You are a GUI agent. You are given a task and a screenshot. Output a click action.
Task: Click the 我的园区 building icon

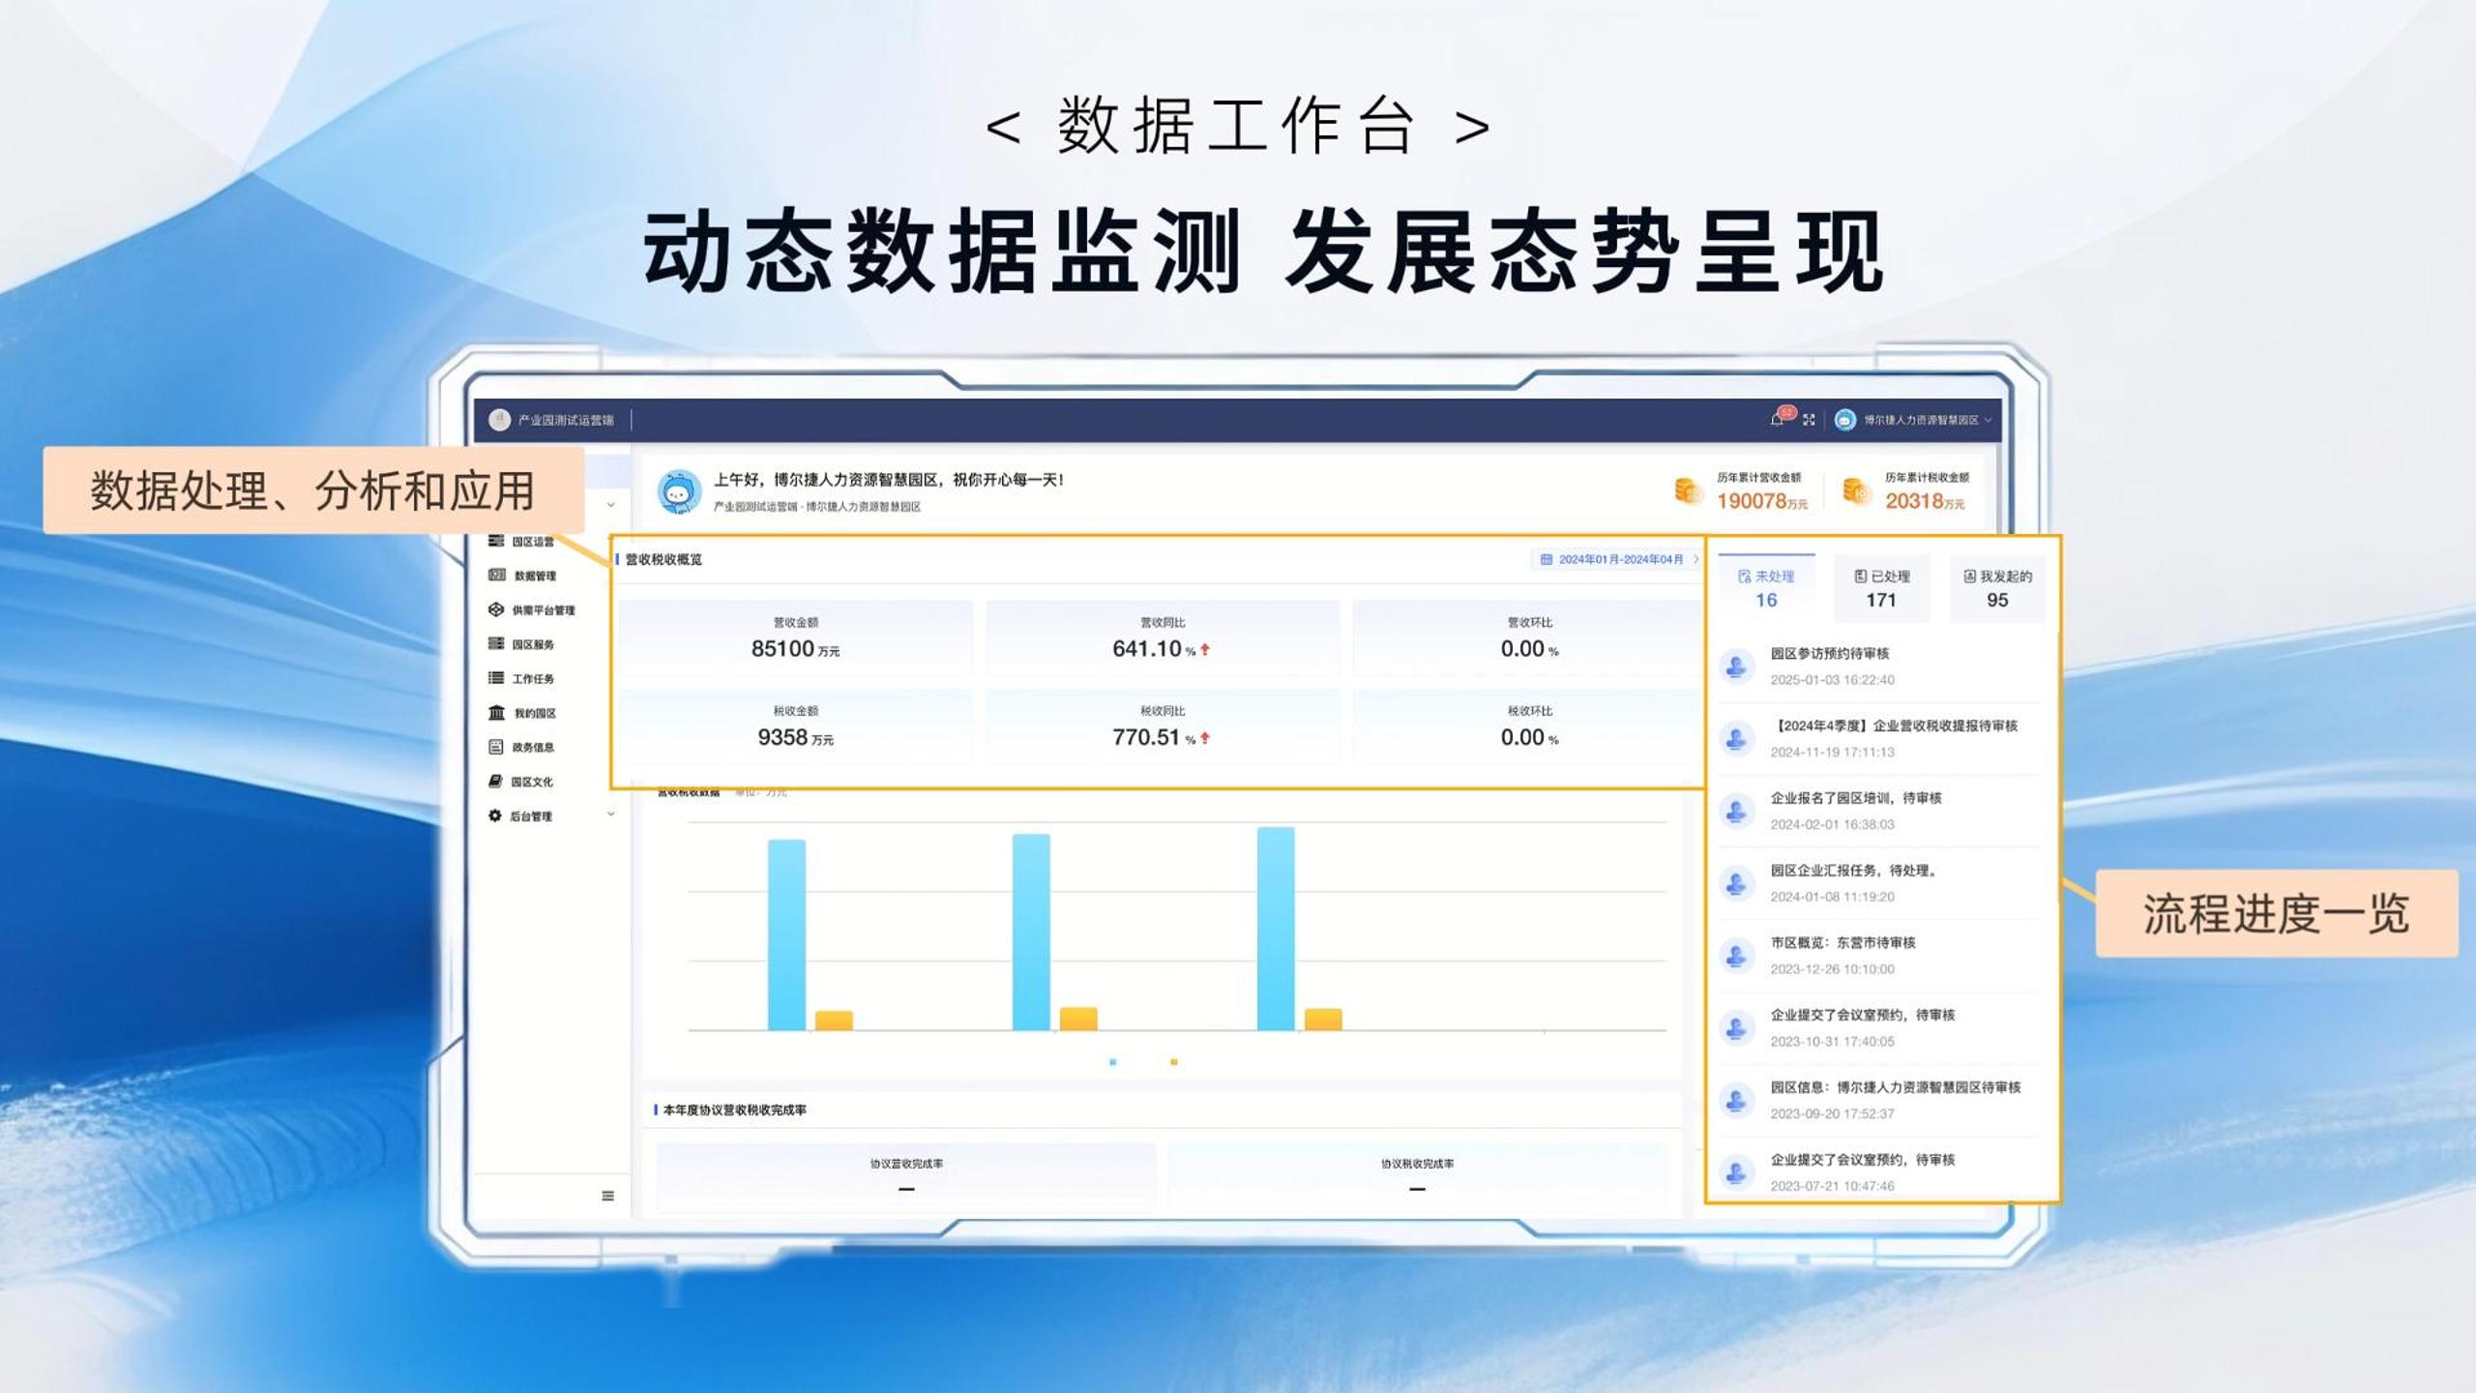click(x=497, y=713)
